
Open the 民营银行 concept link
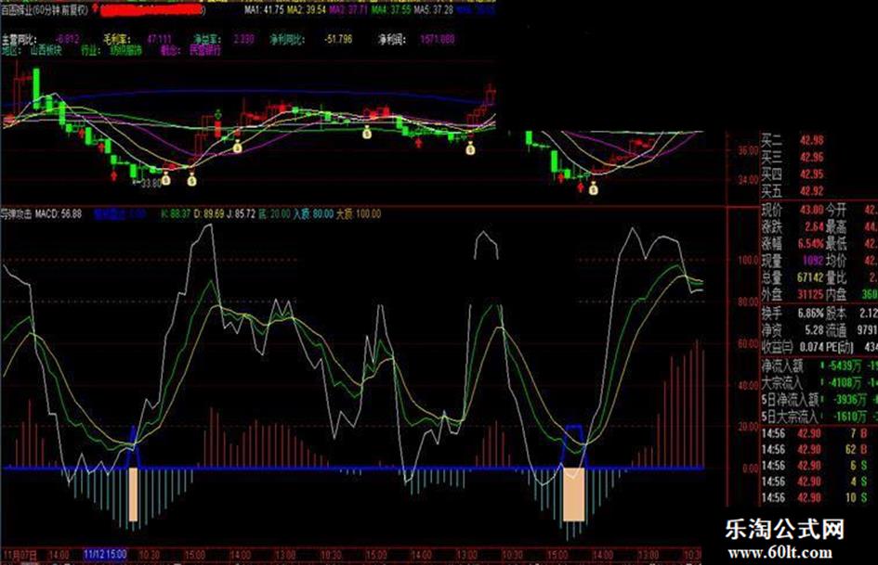(205, 50)
